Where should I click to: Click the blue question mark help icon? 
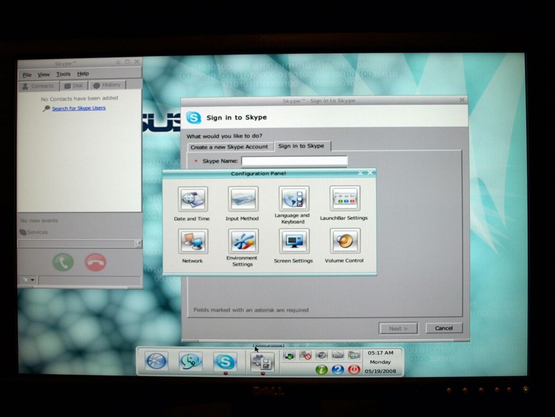tap(338, 370)
